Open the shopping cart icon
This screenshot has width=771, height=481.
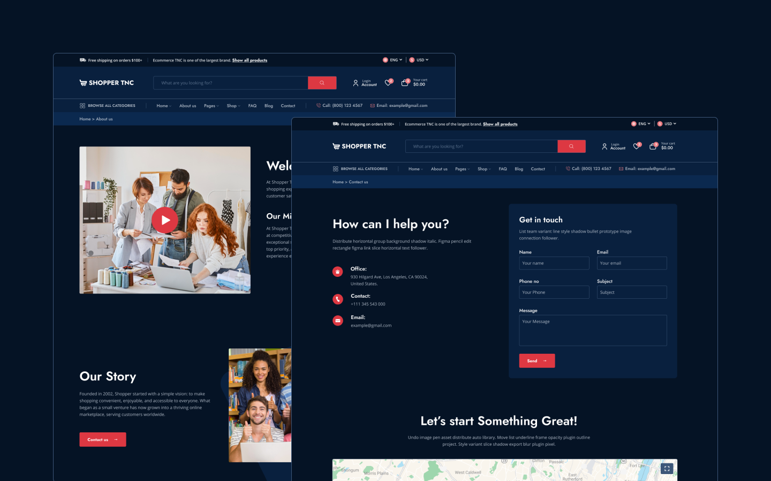pyautogui.click(x=653, y=146)
